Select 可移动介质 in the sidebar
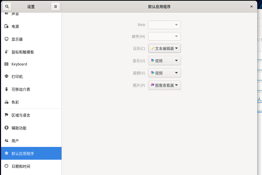This screenshot has width=262, height=175. (x=21, y=90)
